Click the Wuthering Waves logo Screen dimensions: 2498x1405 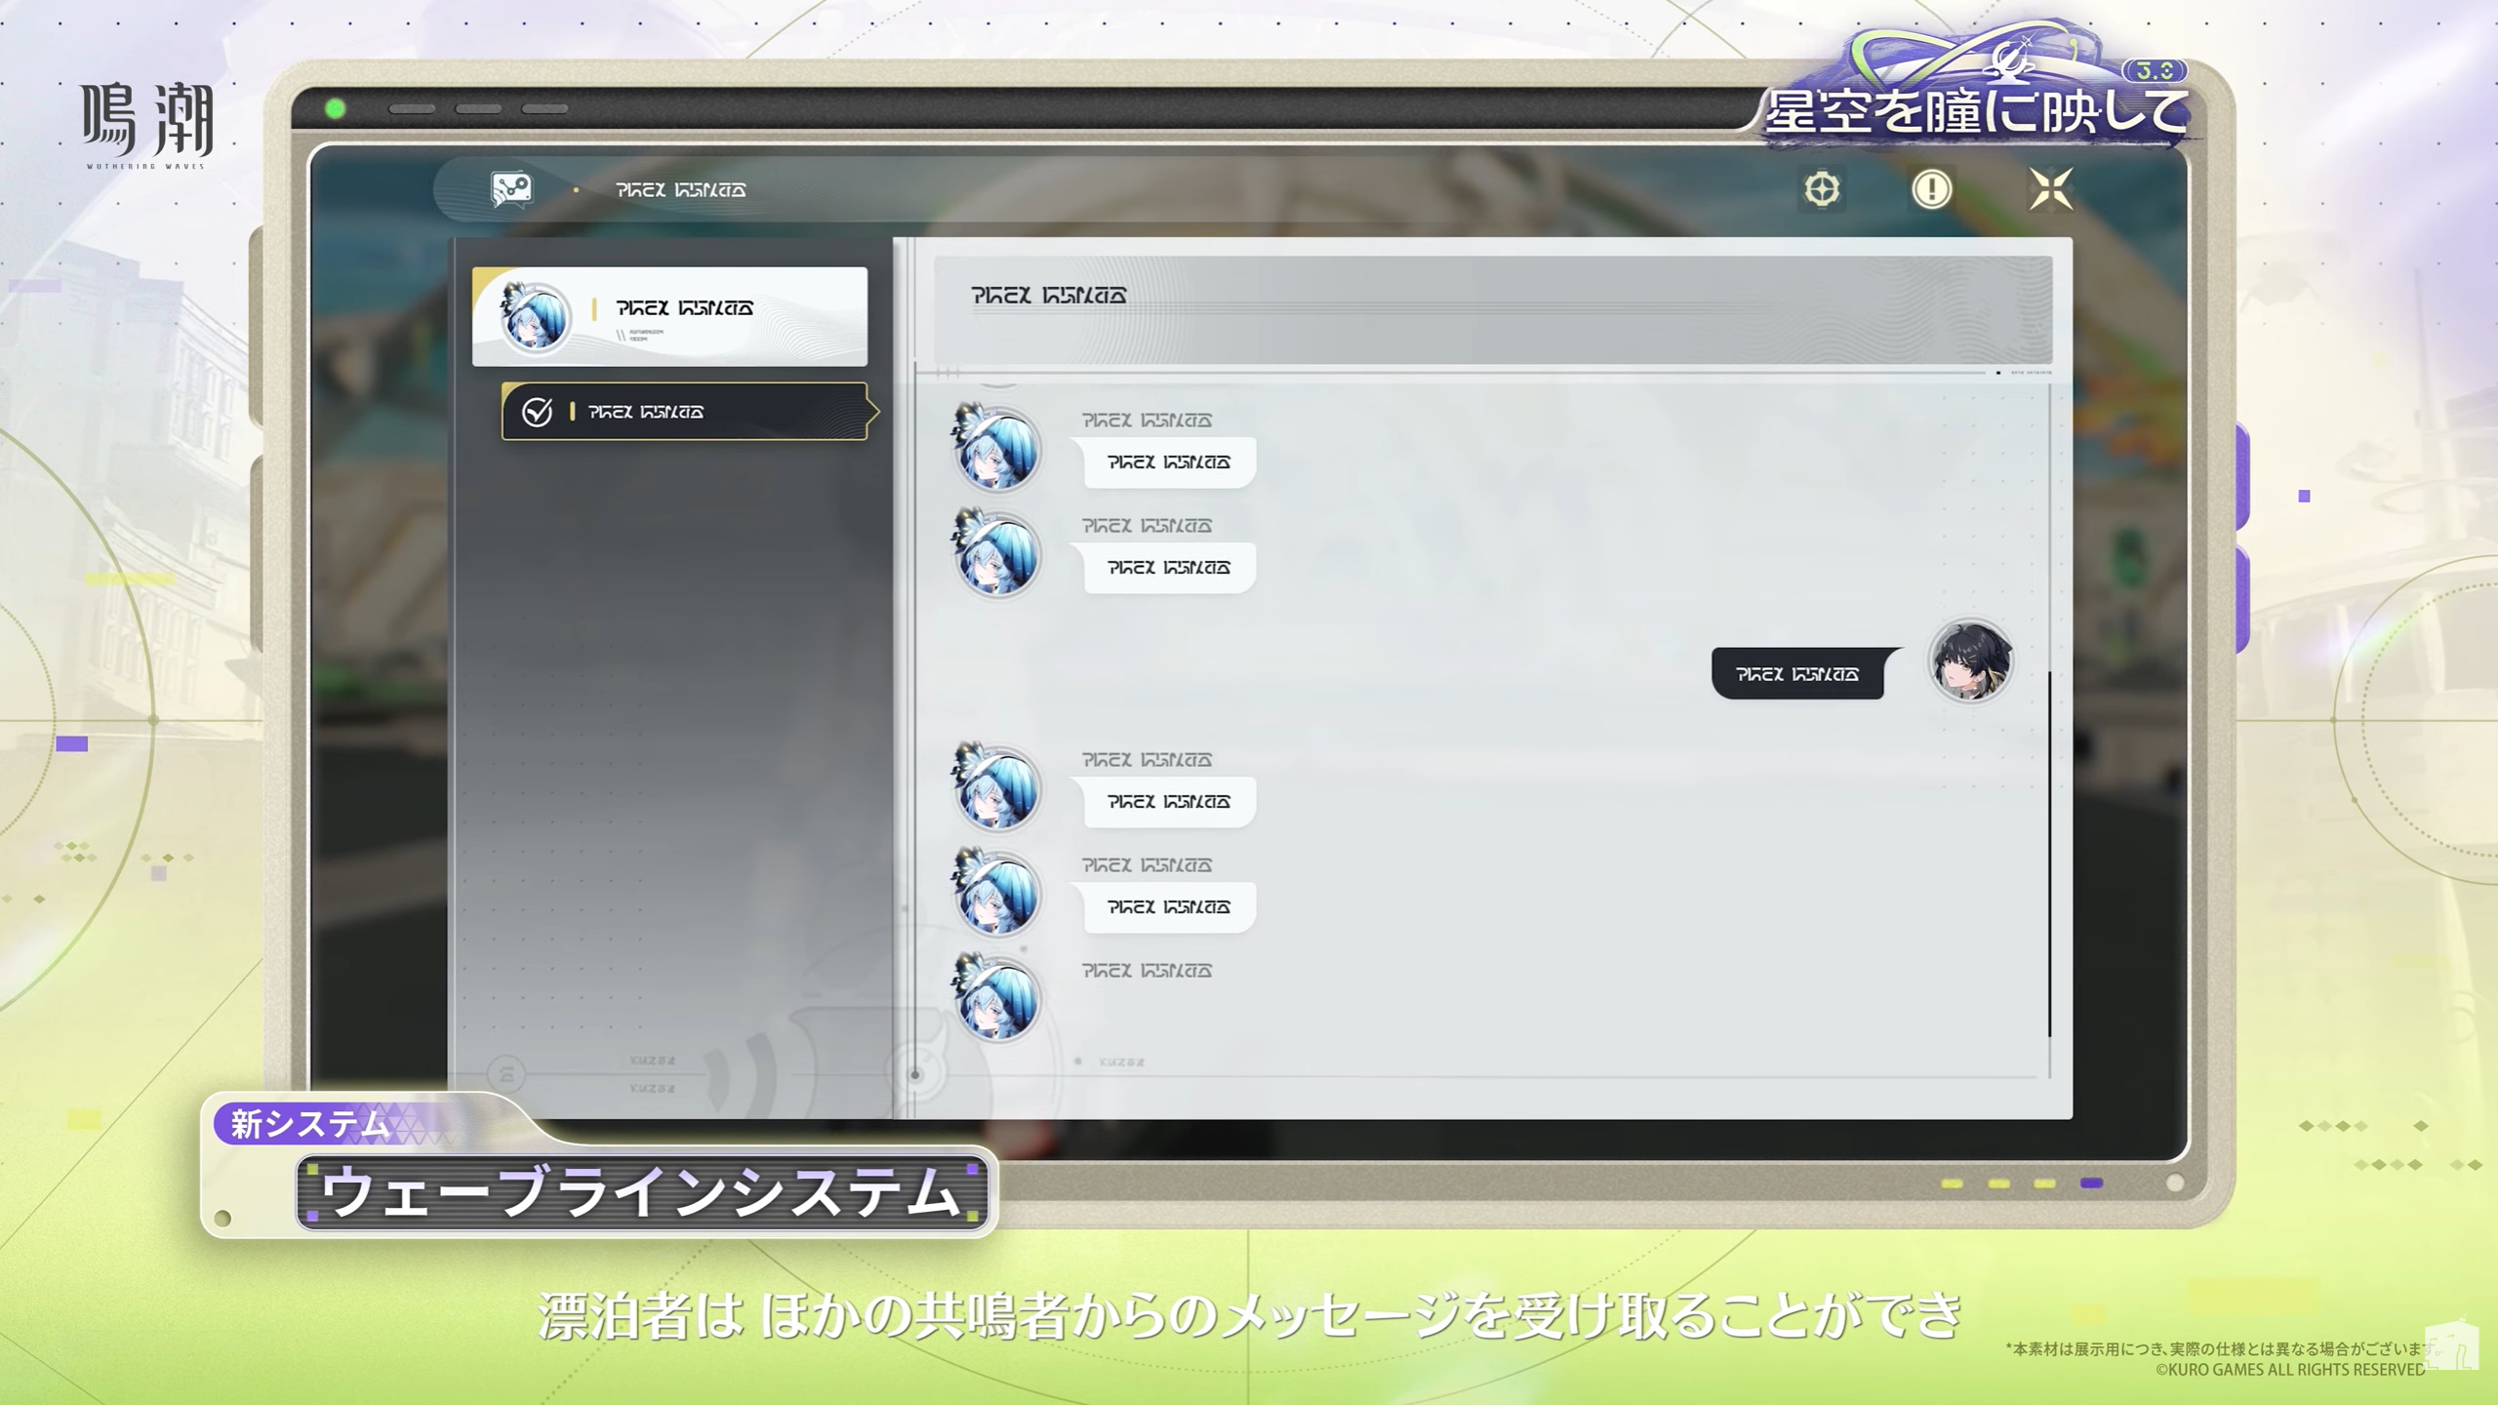[146, 125]
